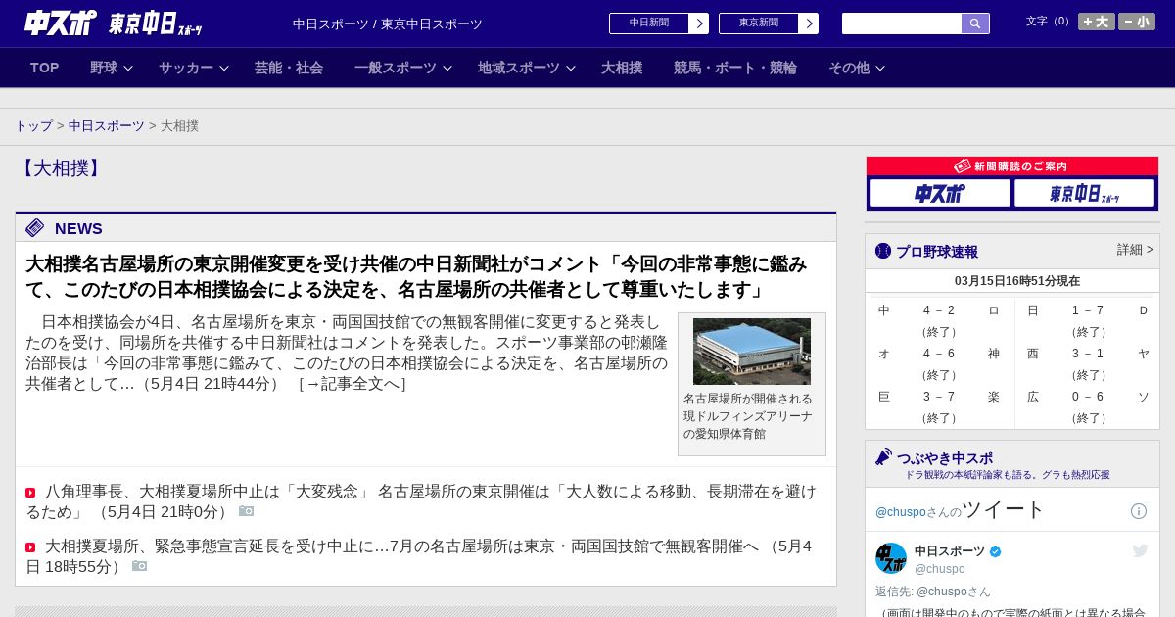
Task: Go to TOP in navigation bar
Action: point(45,68)
